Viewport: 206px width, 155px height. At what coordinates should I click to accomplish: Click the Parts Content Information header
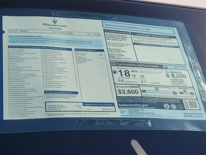pyautogui.click(x=117, y=32)
